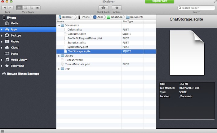The width and height of the screenshot is (217, 133).
Task: Focus the Search Folder field
Action: pyautogui.click(x=196, y=8)
